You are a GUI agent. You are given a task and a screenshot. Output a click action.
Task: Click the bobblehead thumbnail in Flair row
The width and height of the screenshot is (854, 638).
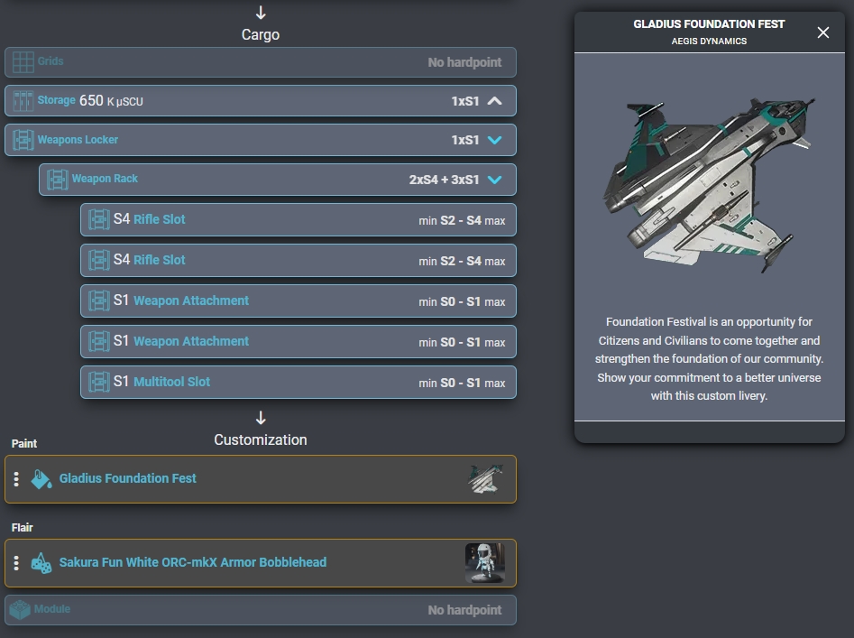(485, 563)
